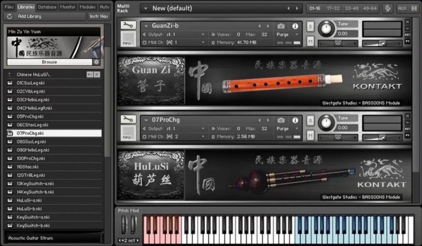Open the multi preset dropdown arrow
The height and width of the screenshot is (246, 422).
click(x=146, y=8)
